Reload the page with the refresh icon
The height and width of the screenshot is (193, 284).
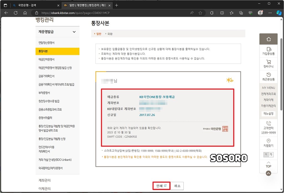16,13
